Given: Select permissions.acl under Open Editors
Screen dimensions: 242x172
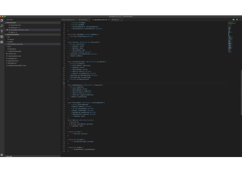Looking at the screenshot, I should point(16,25).
